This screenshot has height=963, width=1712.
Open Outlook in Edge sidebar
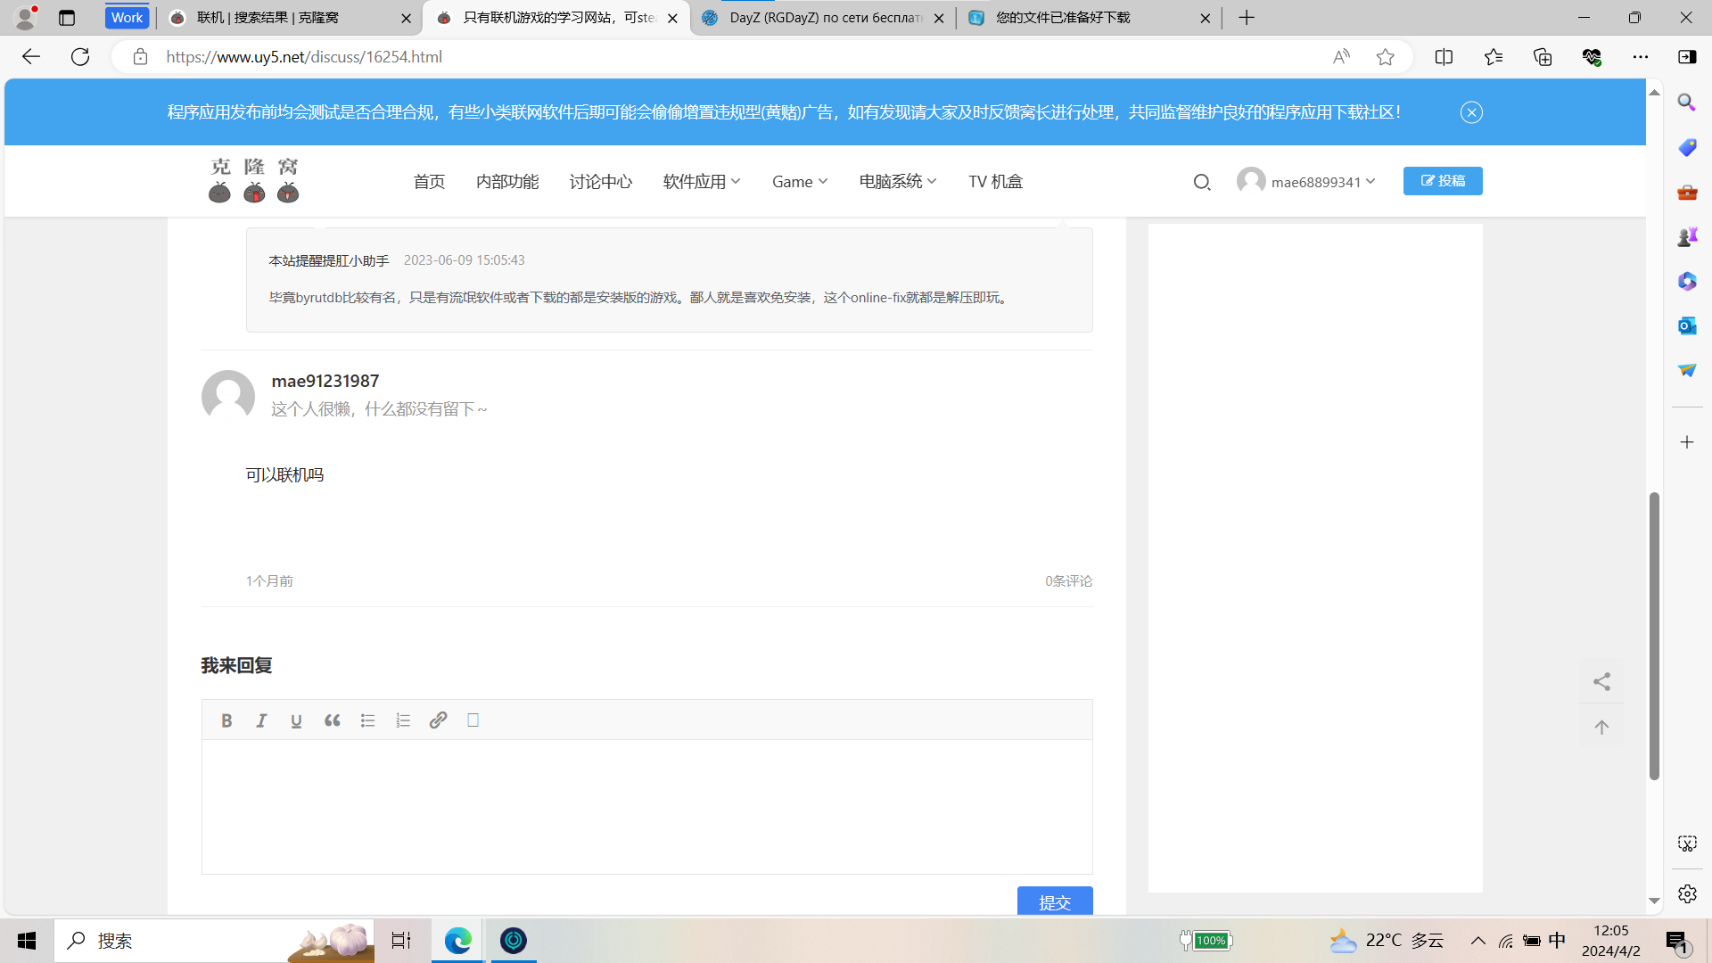(1687, 325)
